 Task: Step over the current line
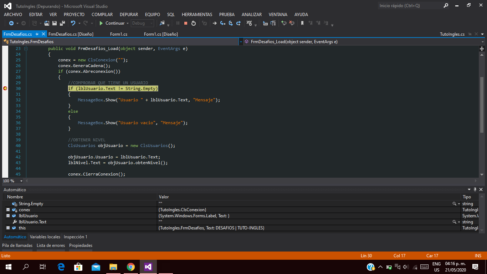(x=231, y=23)
